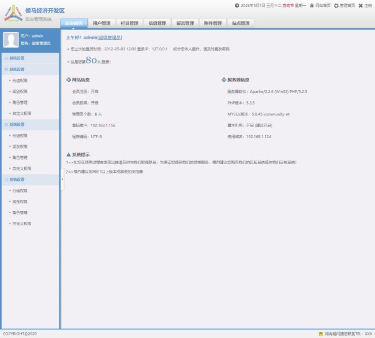Select the 留言管理 tab
Viewport: 375px width, 338px height.
(185, 23)
